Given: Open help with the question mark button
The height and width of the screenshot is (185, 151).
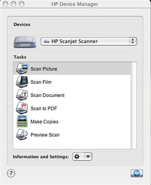Looking at the screenshot, I should [x=11, y=173].
